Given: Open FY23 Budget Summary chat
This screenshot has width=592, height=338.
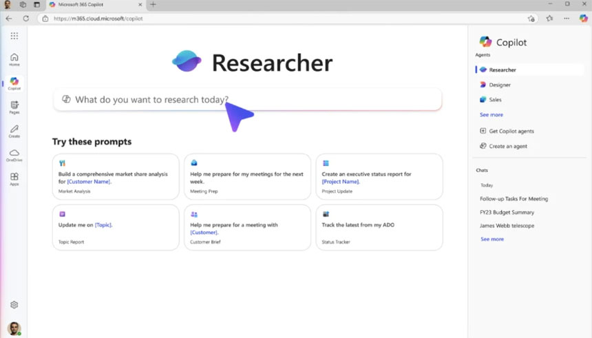Looking at the screenshot, I should coord(507,212).
